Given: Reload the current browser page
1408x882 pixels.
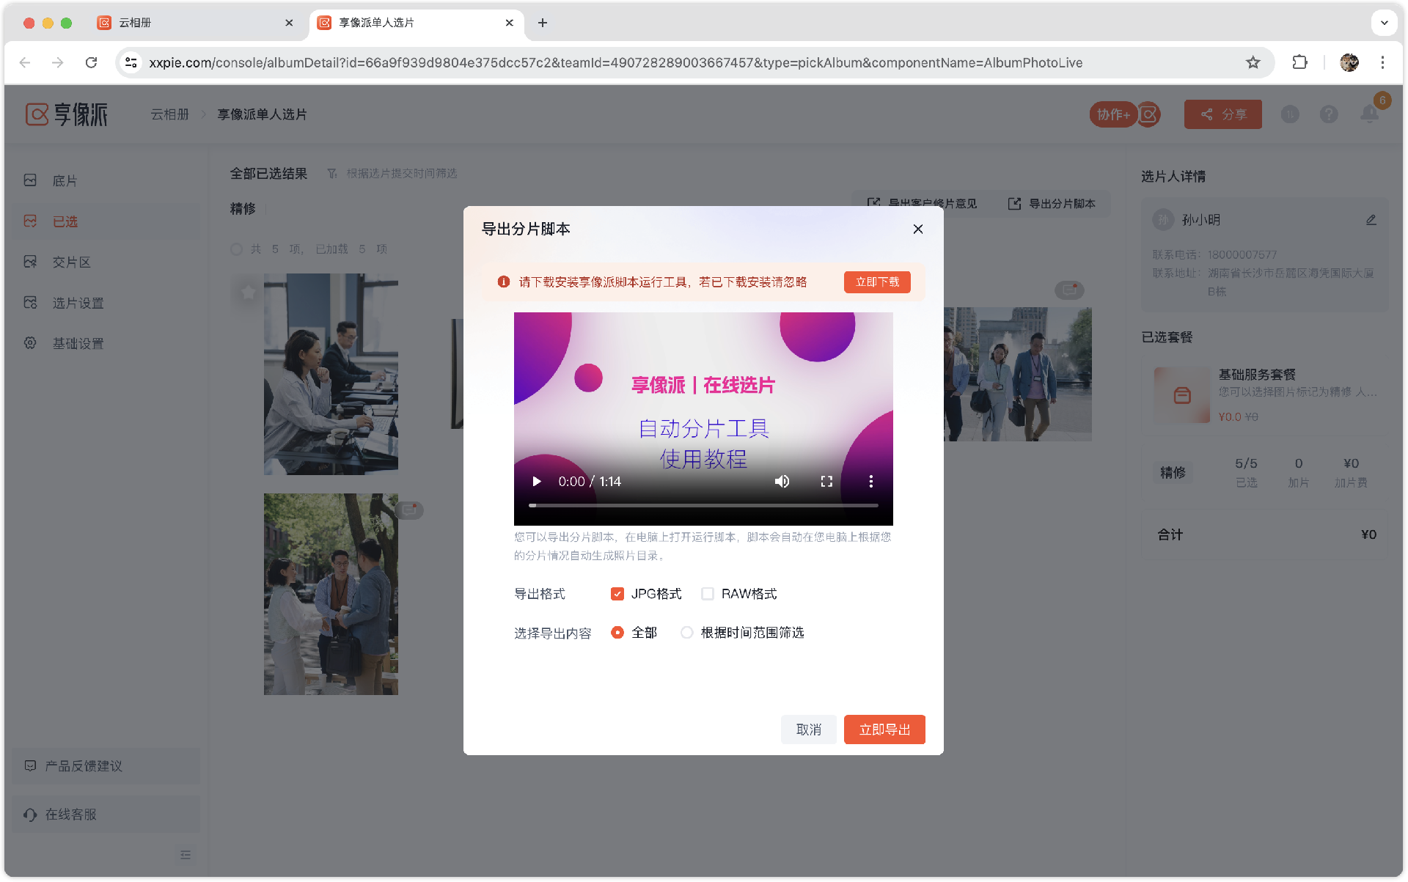Looking at the screenshot, I should pyautogui.click(x=91, y=62).
